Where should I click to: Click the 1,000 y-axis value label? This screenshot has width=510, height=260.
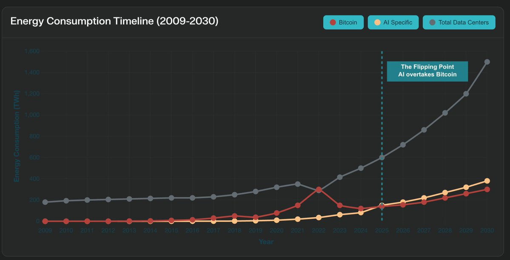point(32,115)
